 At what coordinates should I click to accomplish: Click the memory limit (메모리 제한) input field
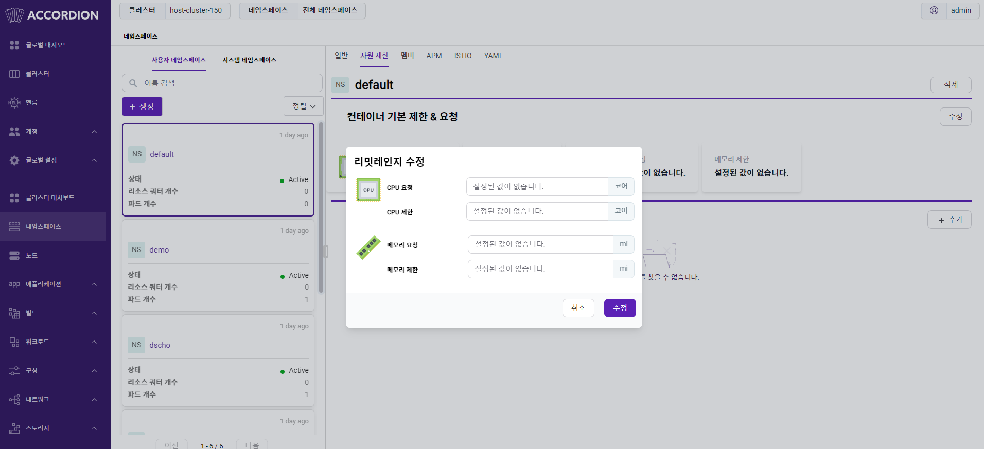[x=540, y=269]
